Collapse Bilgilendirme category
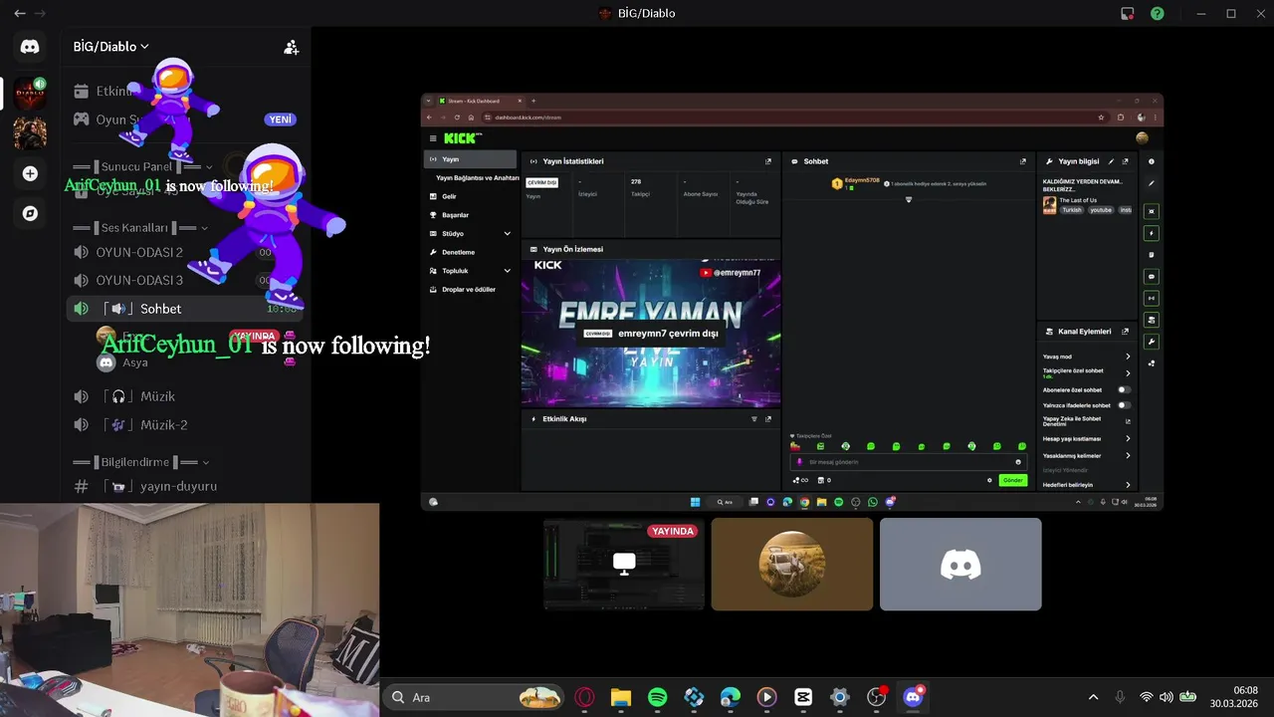The height and width of the screenshot is (717, 1274). click(x=141, y=462)
